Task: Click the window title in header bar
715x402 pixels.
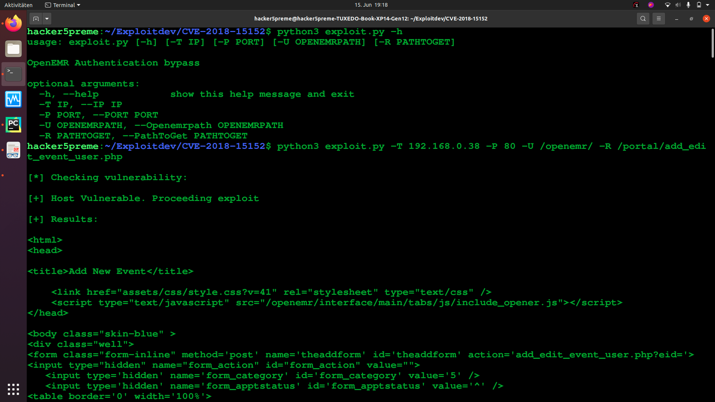Action: pyautogui.click(x=371, y=19)
